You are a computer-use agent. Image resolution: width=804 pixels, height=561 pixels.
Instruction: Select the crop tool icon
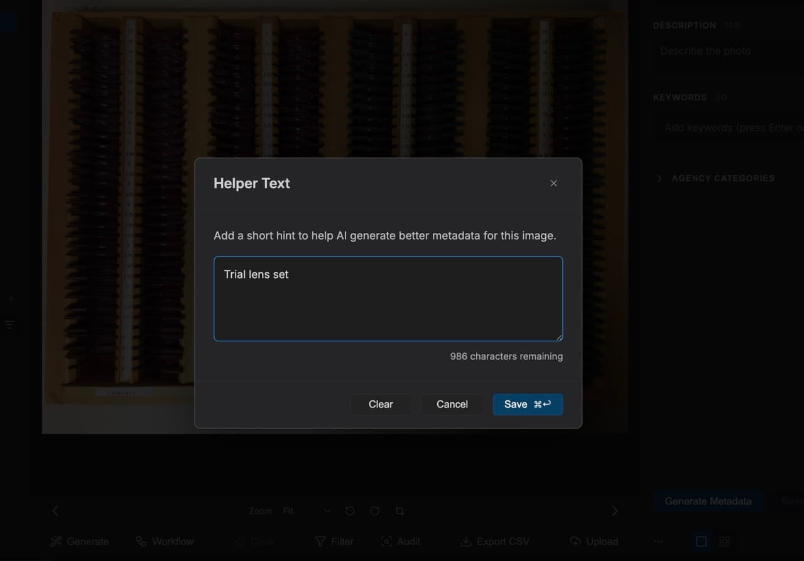(399, 511)
